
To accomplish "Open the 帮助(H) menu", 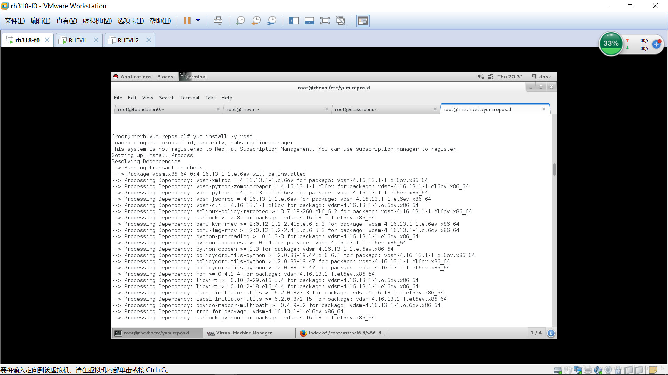I will (160, 21).
